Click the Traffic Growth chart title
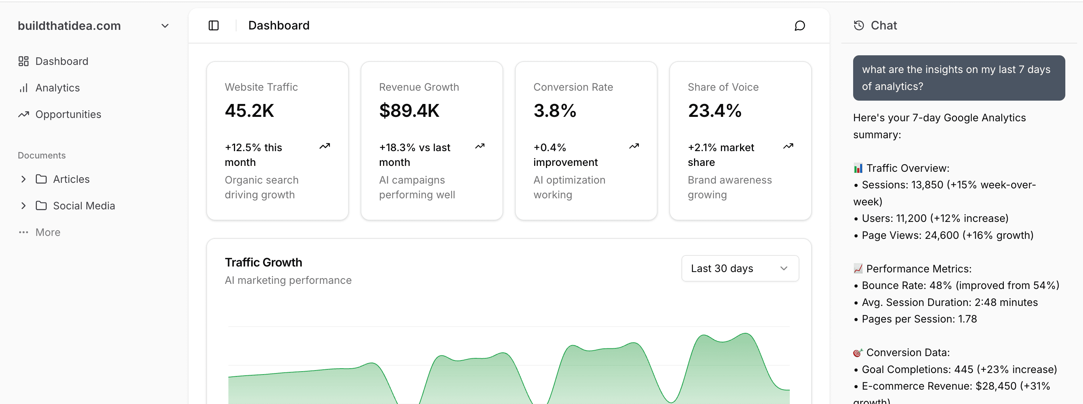This screenshot has height=404, width=1083. point(264,262)
